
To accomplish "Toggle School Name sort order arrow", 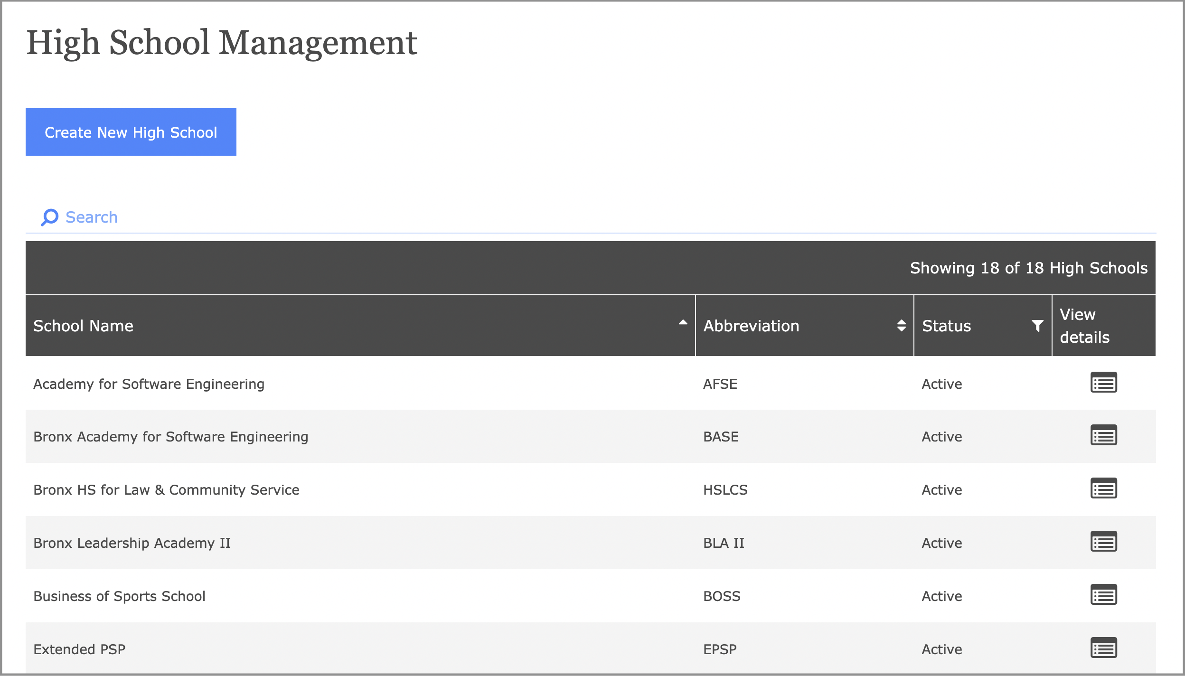I will [x=683, y=323].
